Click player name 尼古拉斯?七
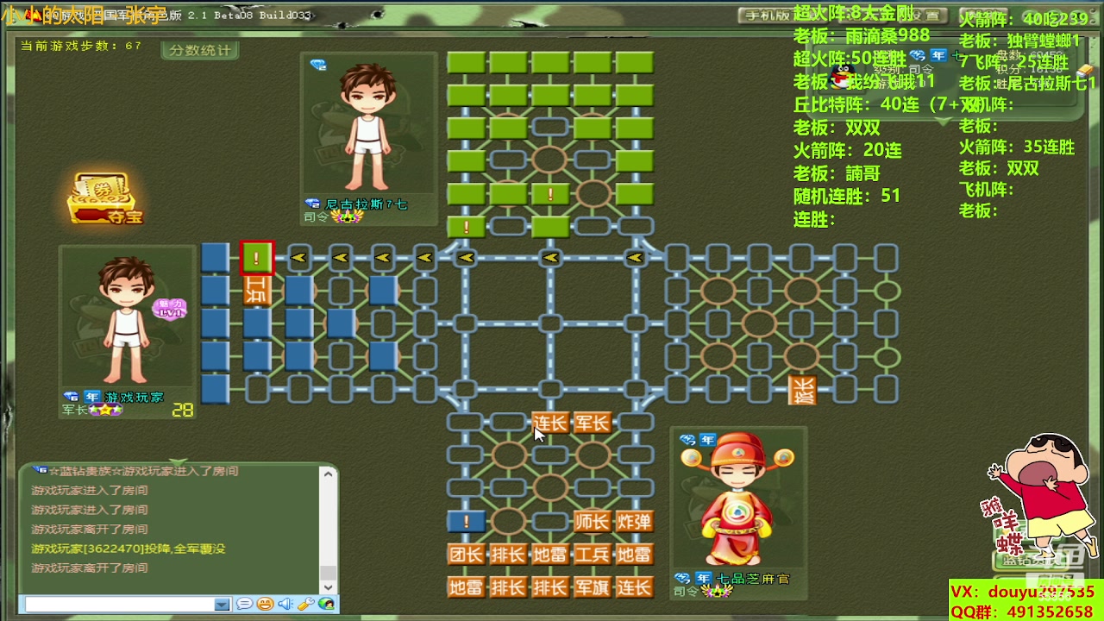The image size is (1104, 621). pos(367,204)
